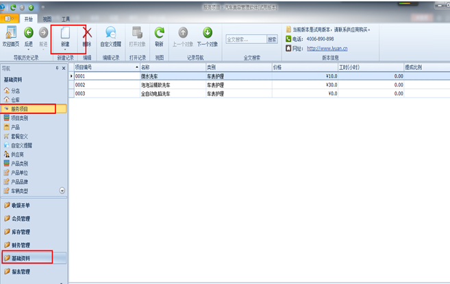The height and width of the screenshot is (284, 450).
Task: Open 欢迎首页 (Welcome Home) from the ribbon
Action: point(11,33)
